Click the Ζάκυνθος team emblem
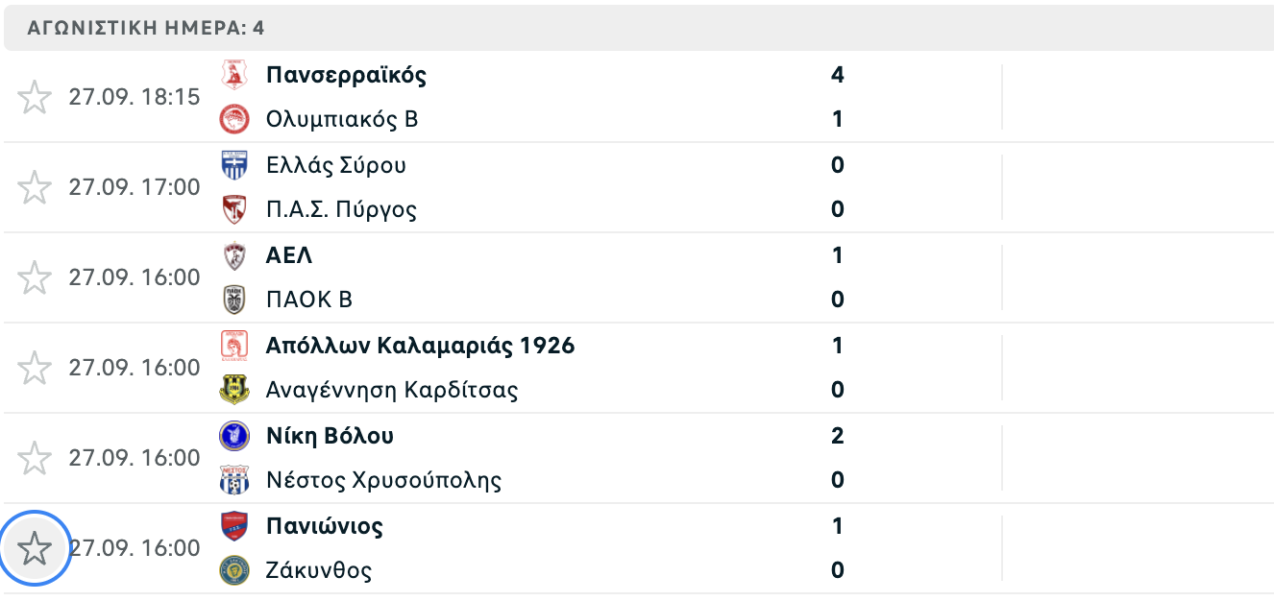 234,571
